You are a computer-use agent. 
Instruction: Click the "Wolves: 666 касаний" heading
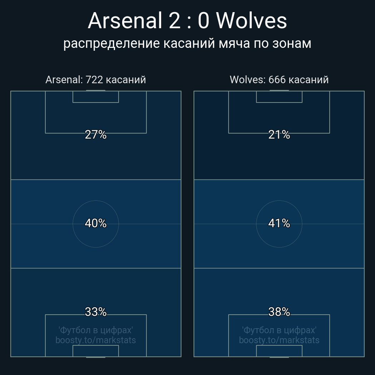pos(279,80)
